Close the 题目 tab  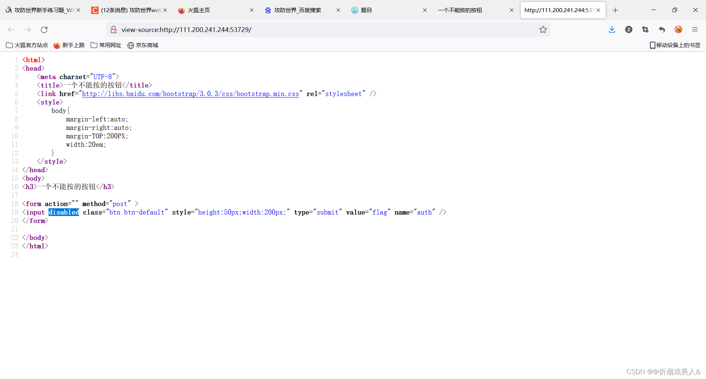pyautogui.click(x=425, y=10)
